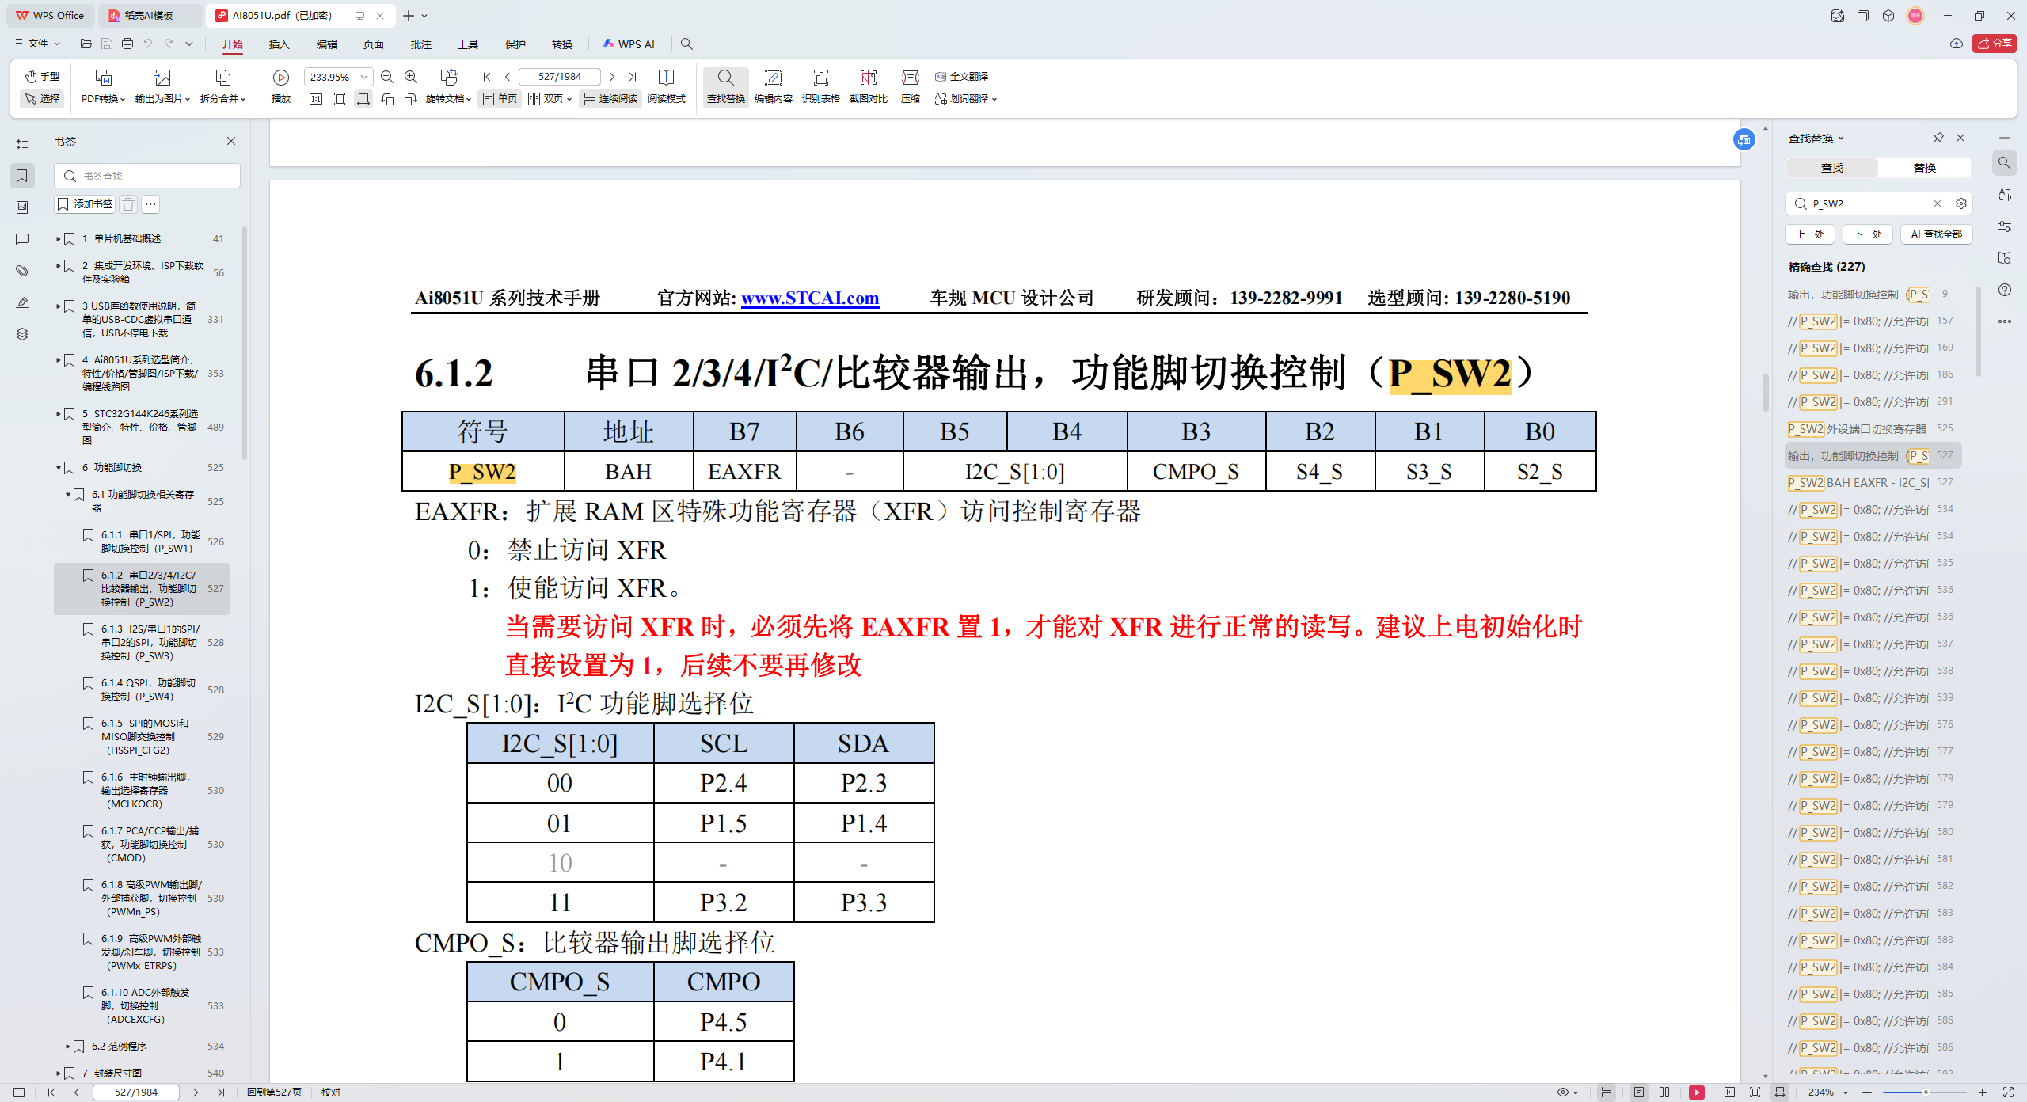Click the www.STCAI.com hyperlink
This screenshot has width=2027, height=1102.
[809, 298]
